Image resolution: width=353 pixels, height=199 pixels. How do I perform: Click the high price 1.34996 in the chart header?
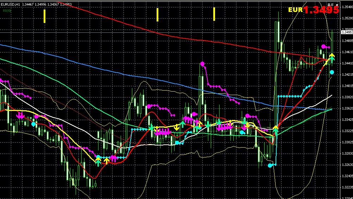(x=41, y=4)
